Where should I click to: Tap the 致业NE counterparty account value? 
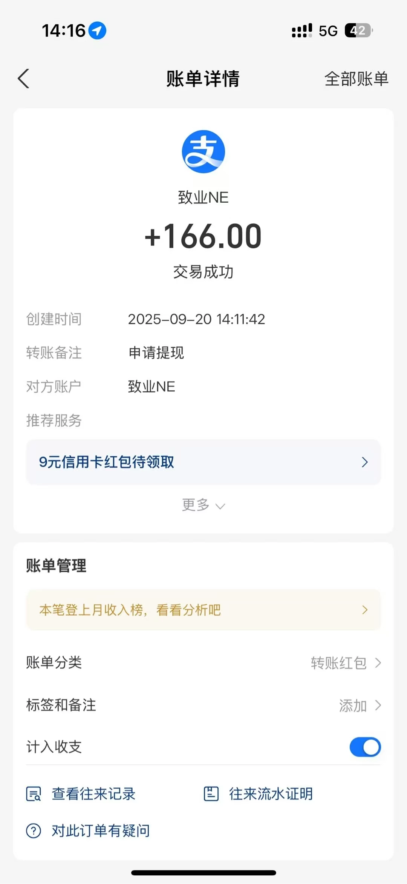point(151,387)
